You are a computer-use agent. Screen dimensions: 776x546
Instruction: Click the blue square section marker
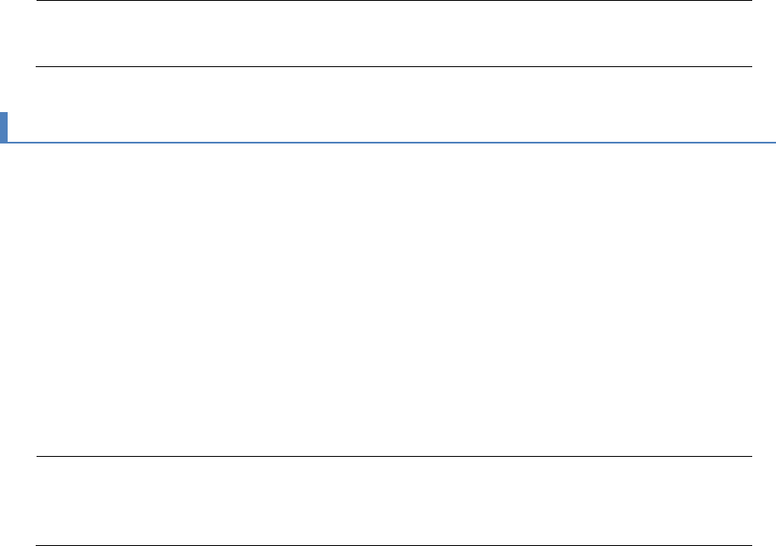3,127
